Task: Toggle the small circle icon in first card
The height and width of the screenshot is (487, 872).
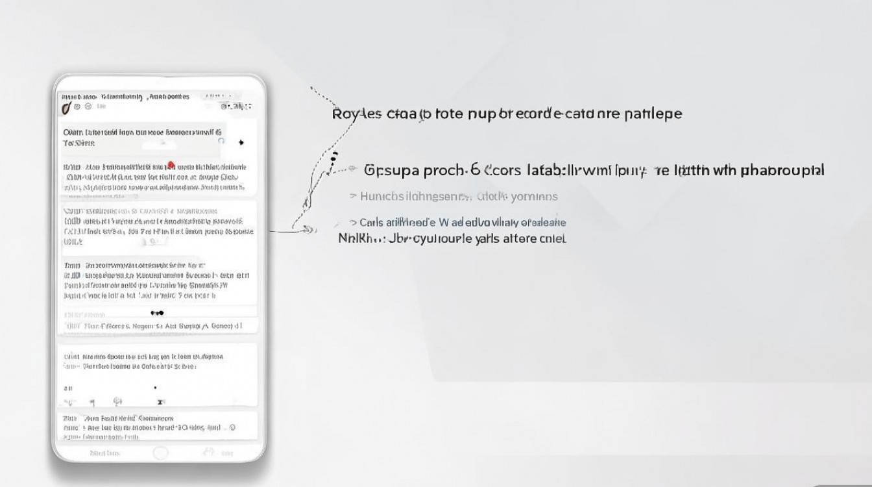Action: (221, 140)
